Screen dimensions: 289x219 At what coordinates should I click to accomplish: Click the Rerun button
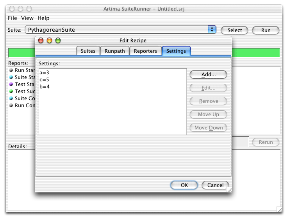click(x=266, y=142)
